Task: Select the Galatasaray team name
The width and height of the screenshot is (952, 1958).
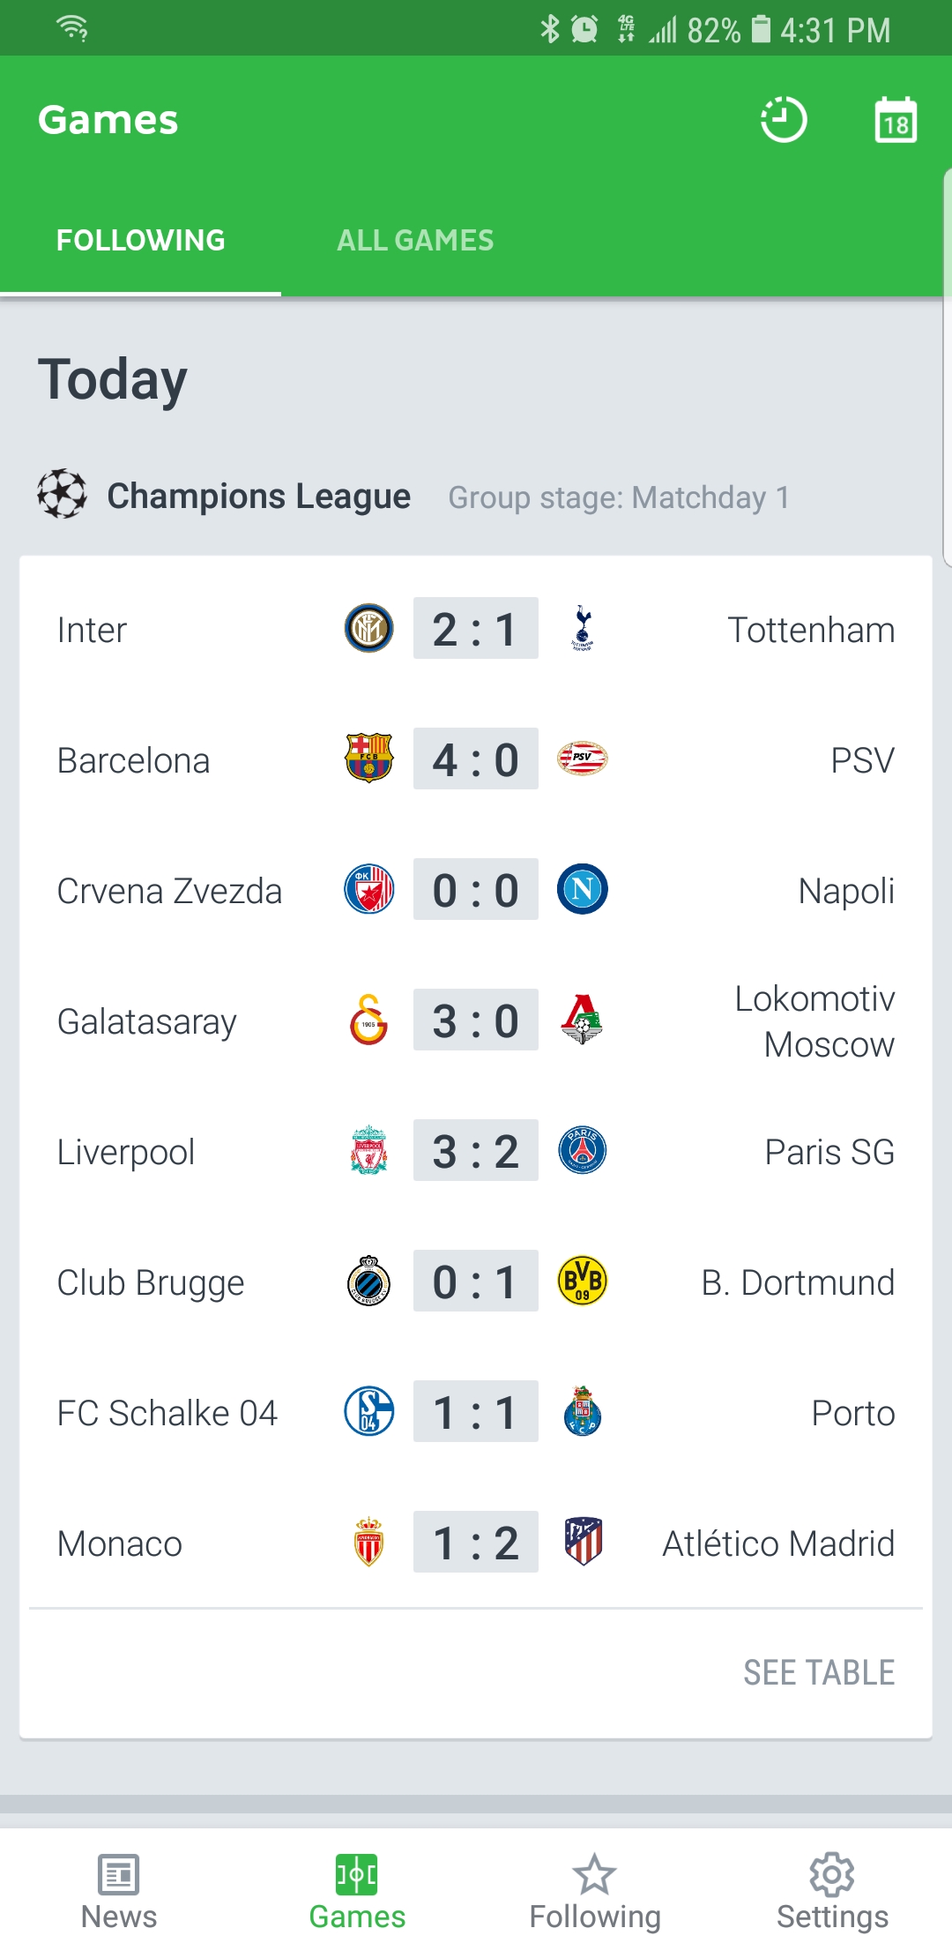Action: 147,1021
